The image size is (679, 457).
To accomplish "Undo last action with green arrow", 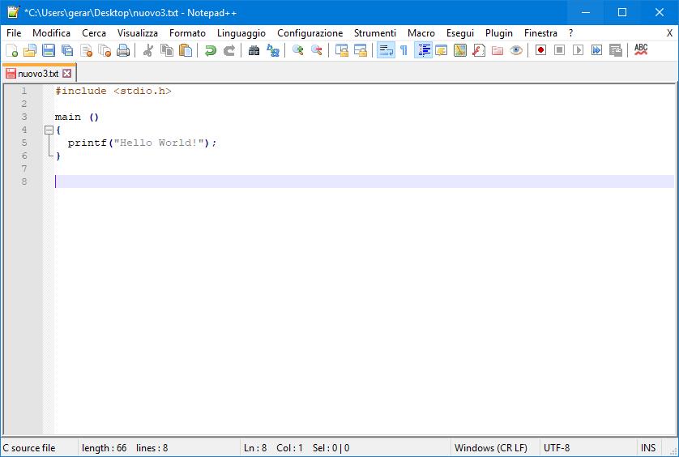I will [211, 51].
